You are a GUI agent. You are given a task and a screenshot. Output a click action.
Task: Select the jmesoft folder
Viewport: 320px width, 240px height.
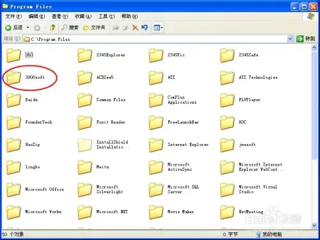(238, 145)
